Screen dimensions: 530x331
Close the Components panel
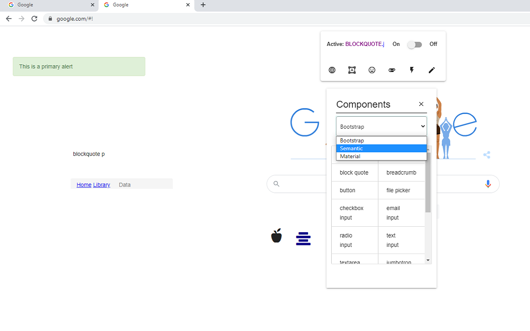(x=421, y=104)
